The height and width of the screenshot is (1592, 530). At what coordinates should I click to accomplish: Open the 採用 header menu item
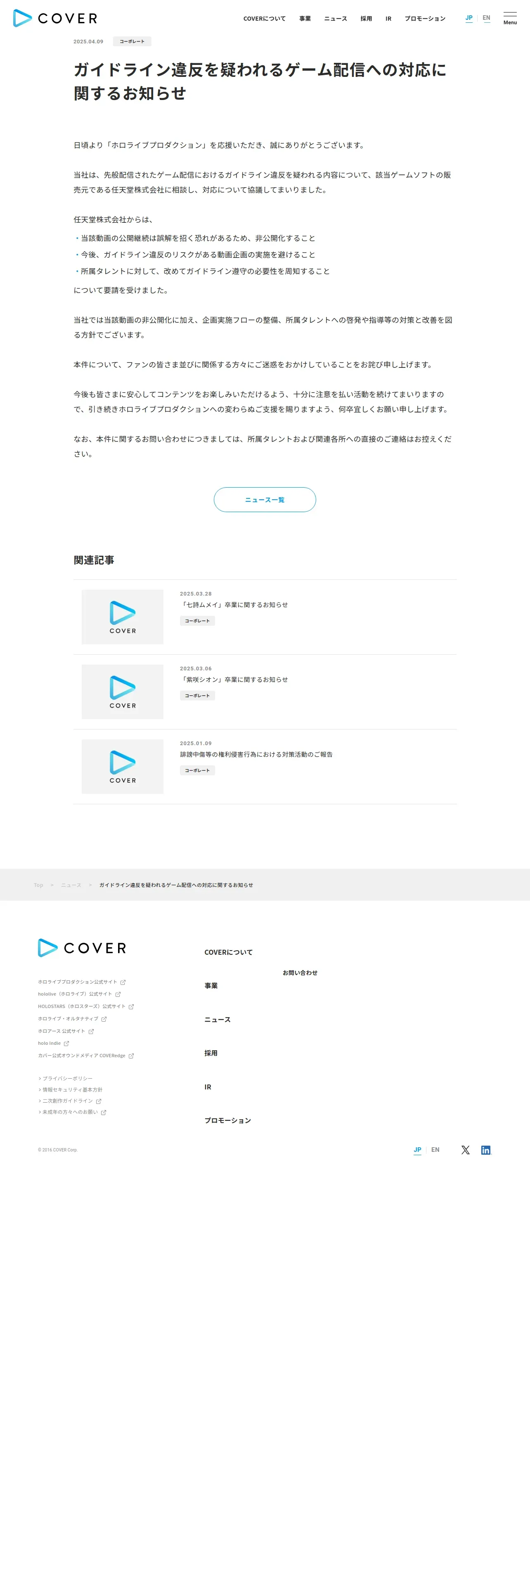(366, 19)
